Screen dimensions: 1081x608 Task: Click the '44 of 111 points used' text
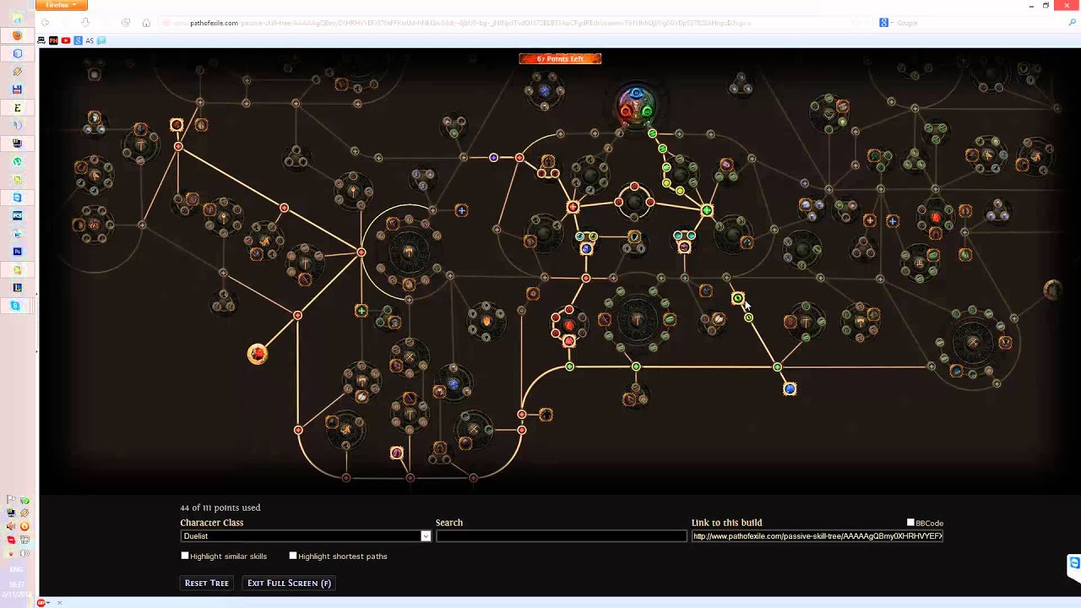[220, 508]
